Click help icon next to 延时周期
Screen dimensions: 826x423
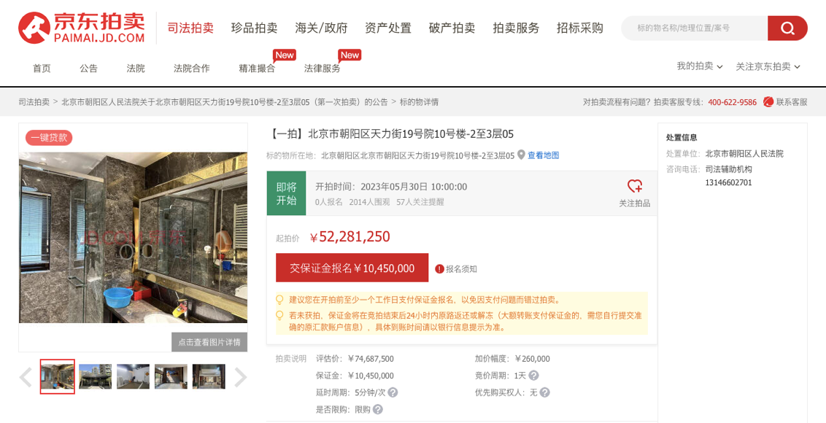(393, 392)
